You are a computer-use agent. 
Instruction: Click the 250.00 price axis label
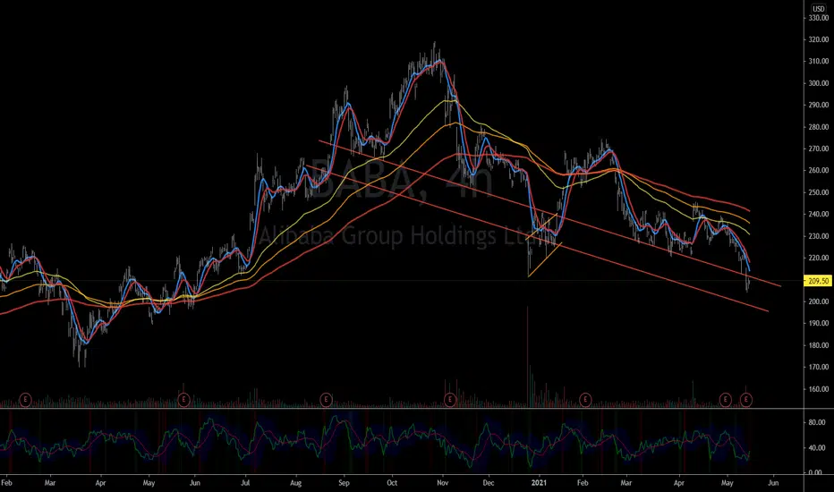pos(819,192)
